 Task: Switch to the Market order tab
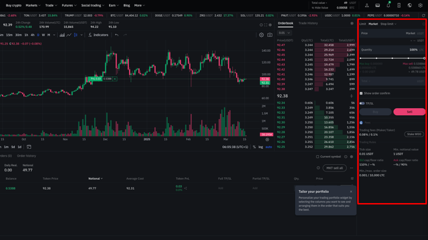373,24
